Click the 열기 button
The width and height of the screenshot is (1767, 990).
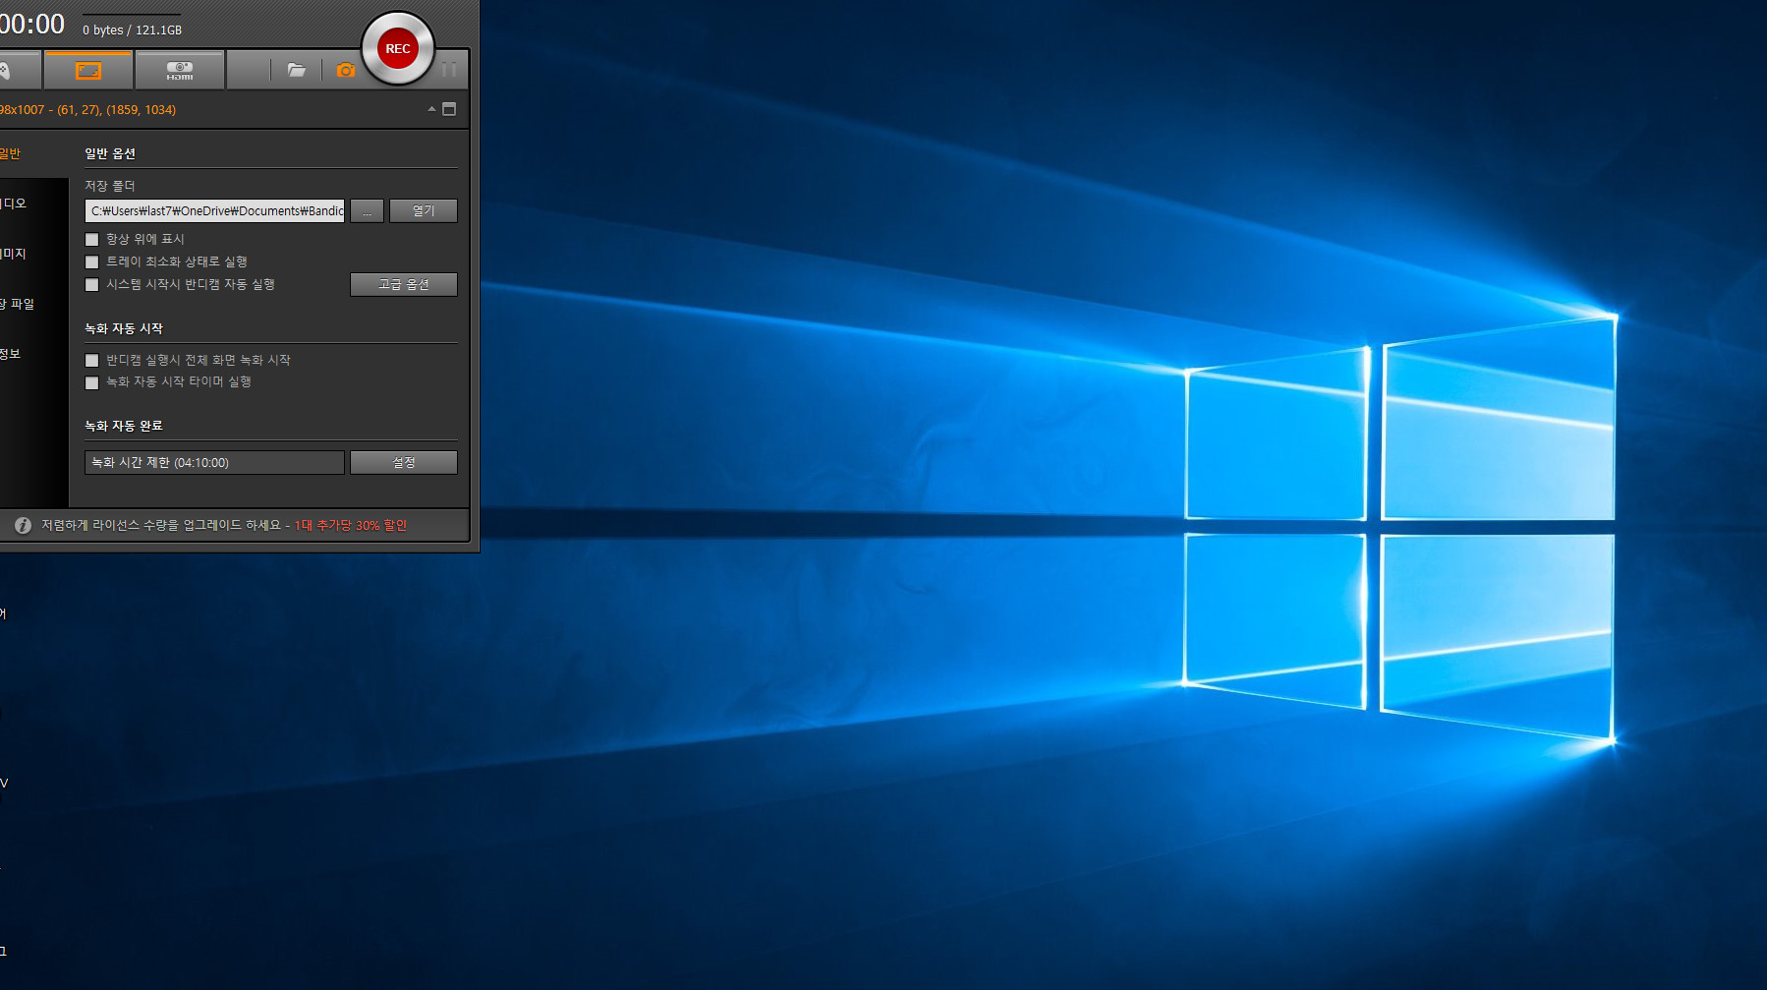click(424, 210)
